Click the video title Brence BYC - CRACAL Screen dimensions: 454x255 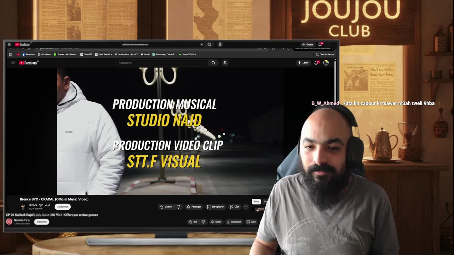point(54,199)
